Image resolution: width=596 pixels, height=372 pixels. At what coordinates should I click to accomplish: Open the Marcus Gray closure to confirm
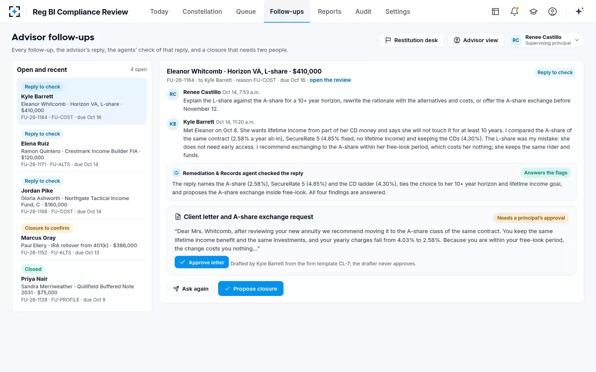pos(82,240)
